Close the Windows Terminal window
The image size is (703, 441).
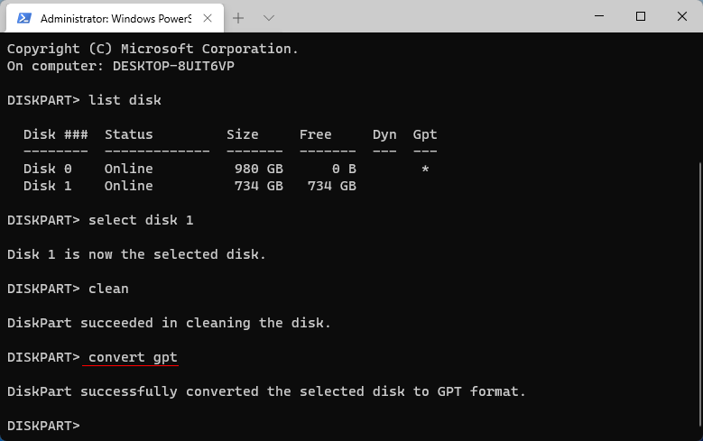click(x=681, y=16)
